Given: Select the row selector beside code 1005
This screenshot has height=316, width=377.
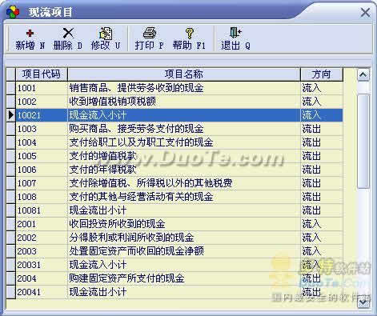Looking at the screenshot, I should (x=11, y=156).
